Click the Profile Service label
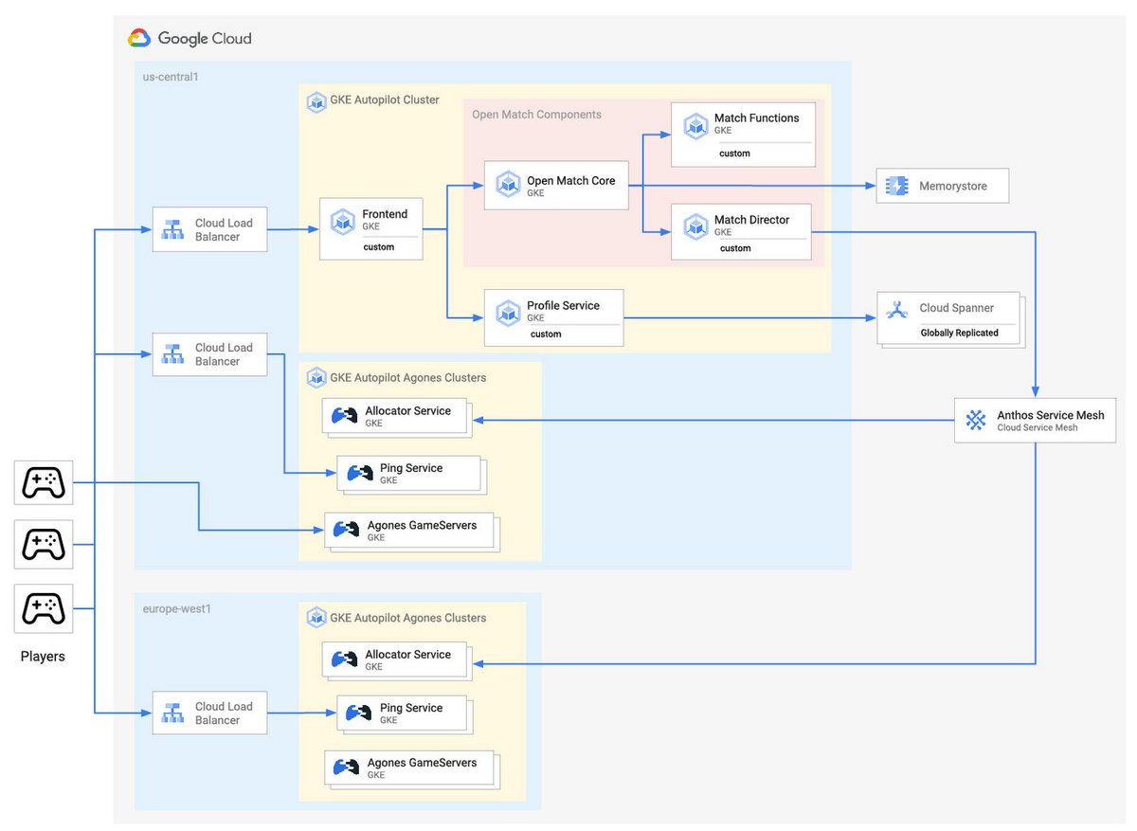 tap(564, 306)
